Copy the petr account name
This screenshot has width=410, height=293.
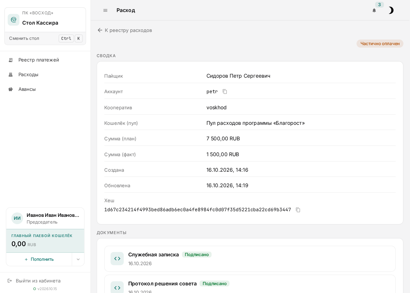[x=225, y=91]
